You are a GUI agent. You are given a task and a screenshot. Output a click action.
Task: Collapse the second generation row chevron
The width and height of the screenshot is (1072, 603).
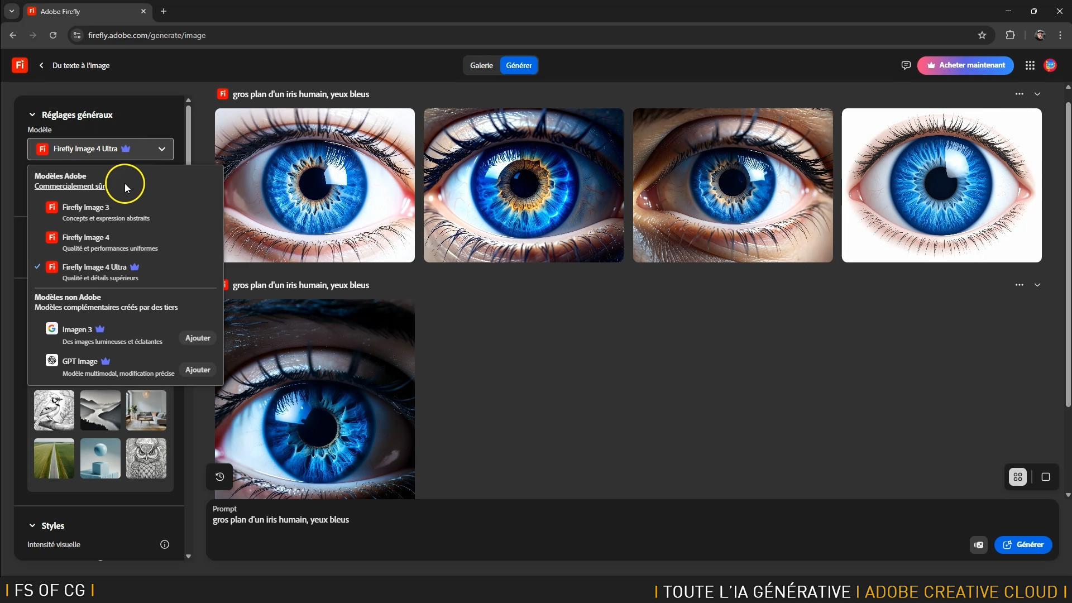coord(1037,285)
